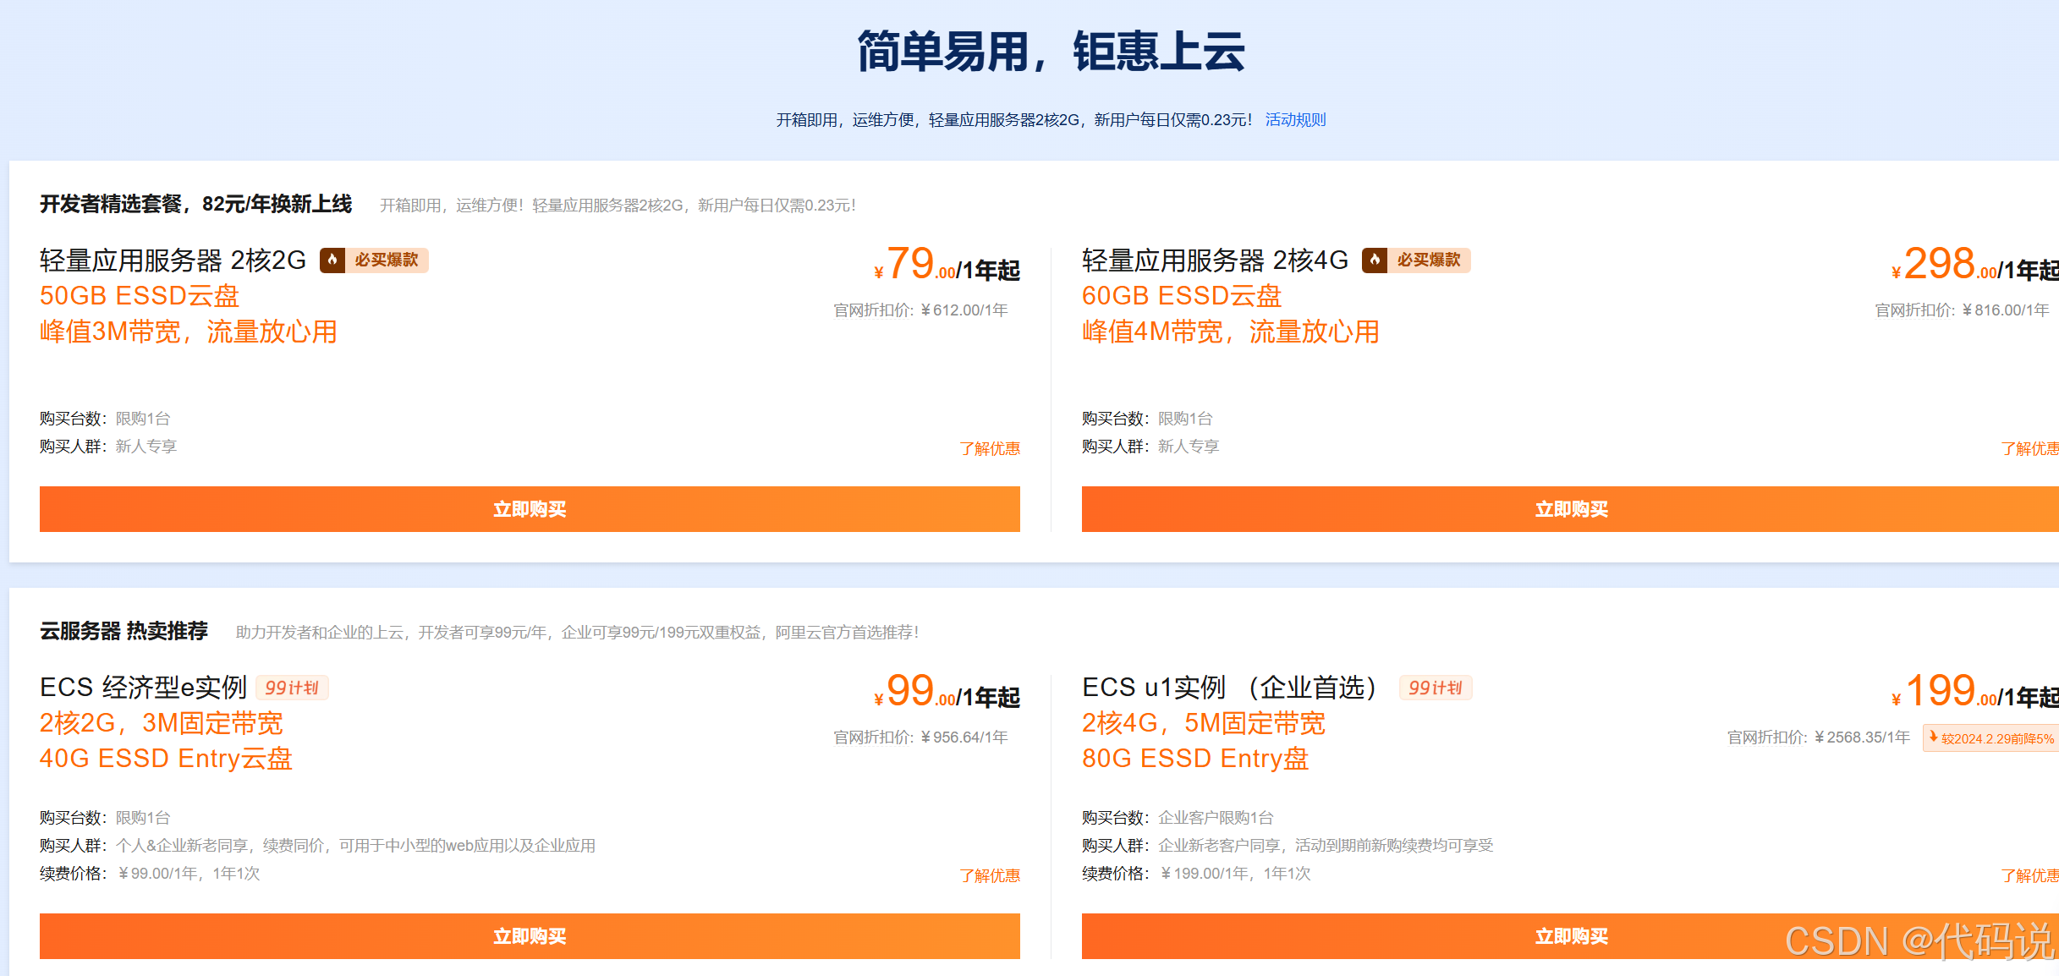Click 2核2G，3M固定带宽 spec line
Viewport: 2059px width, 976px height.
click(162, 723)
